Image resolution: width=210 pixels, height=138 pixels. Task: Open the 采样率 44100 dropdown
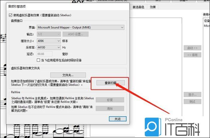48,47
